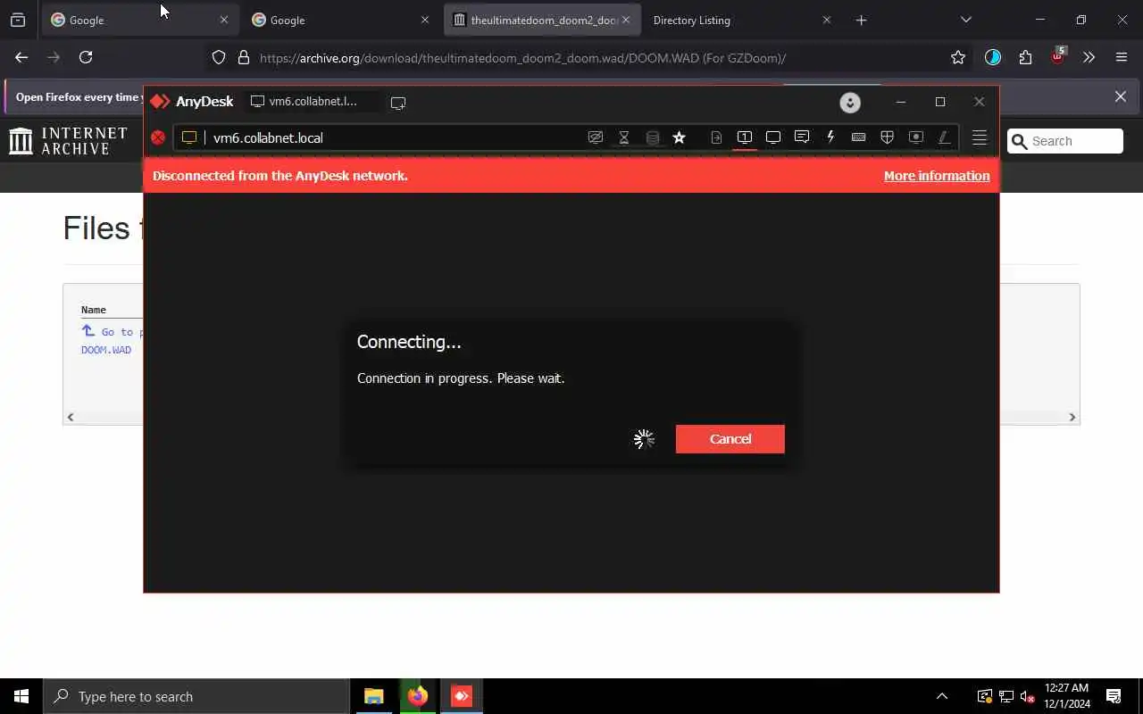Click the Firefox icon in the taskbar
1143x714 pixels.
click(x=417, y=696)
